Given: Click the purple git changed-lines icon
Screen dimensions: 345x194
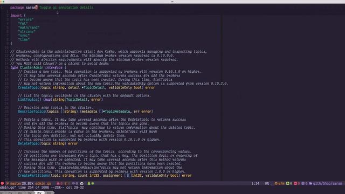Looking at the screenshot, I should [x=303, y=183].
